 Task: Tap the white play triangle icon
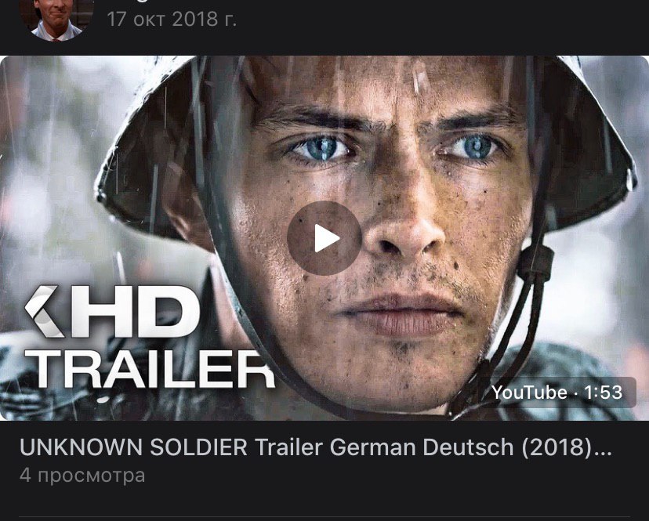327,238
